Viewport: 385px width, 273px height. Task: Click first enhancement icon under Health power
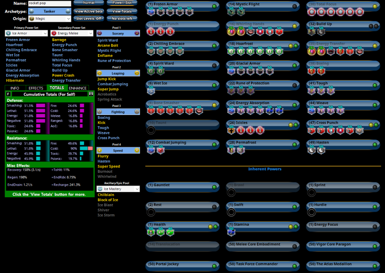[x=151, y=231]
